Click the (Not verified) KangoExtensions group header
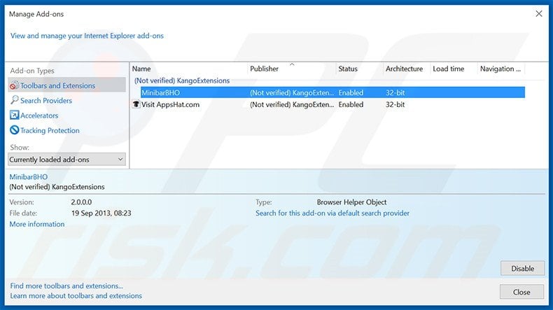 182,80
